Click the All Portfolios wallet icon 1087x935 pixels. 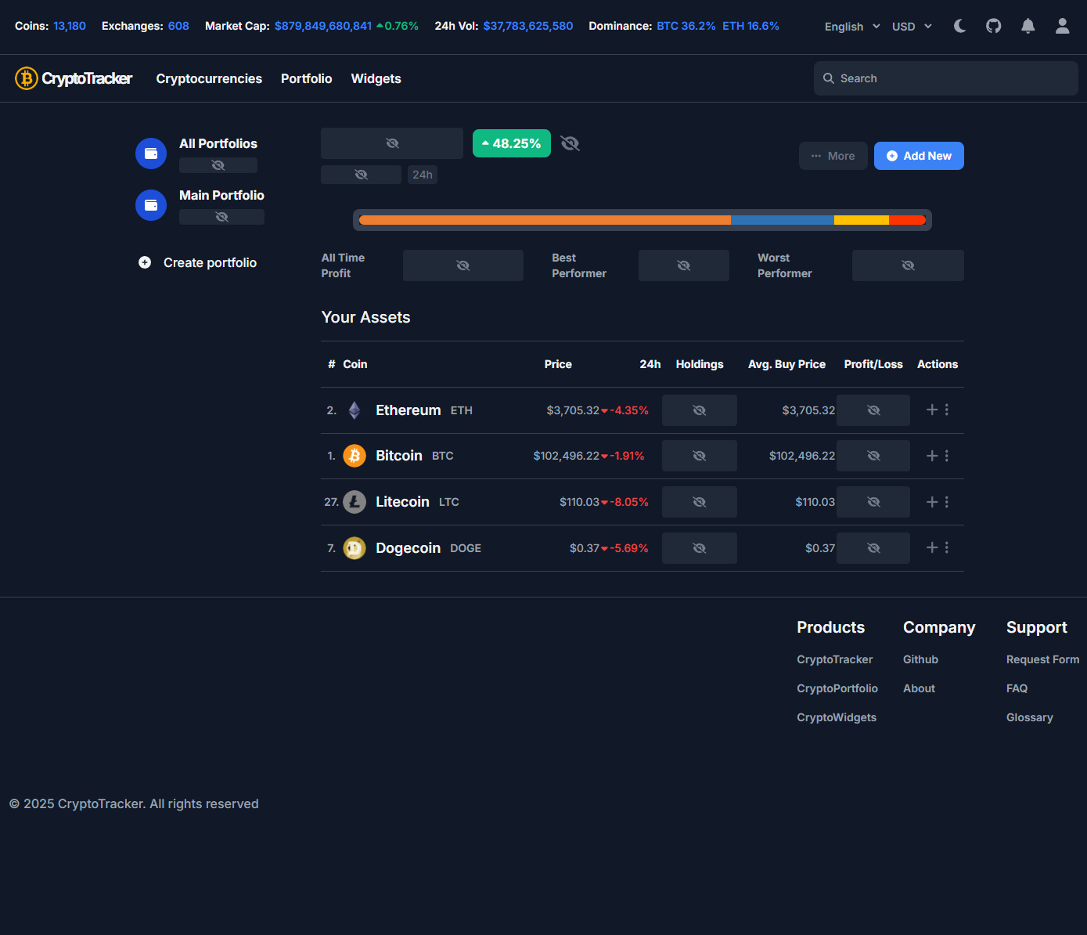click(x=151, y=153)
